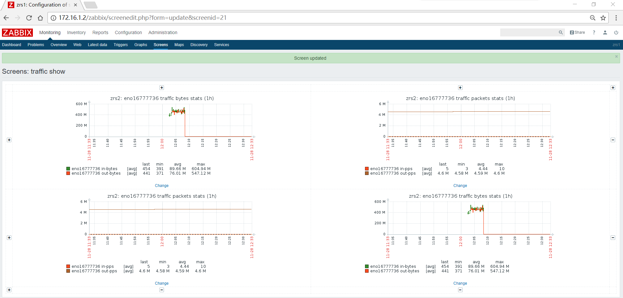This screenshot has height=298, width=623.
Task: Open the user profile icon
Action: (x=605, y=32)
